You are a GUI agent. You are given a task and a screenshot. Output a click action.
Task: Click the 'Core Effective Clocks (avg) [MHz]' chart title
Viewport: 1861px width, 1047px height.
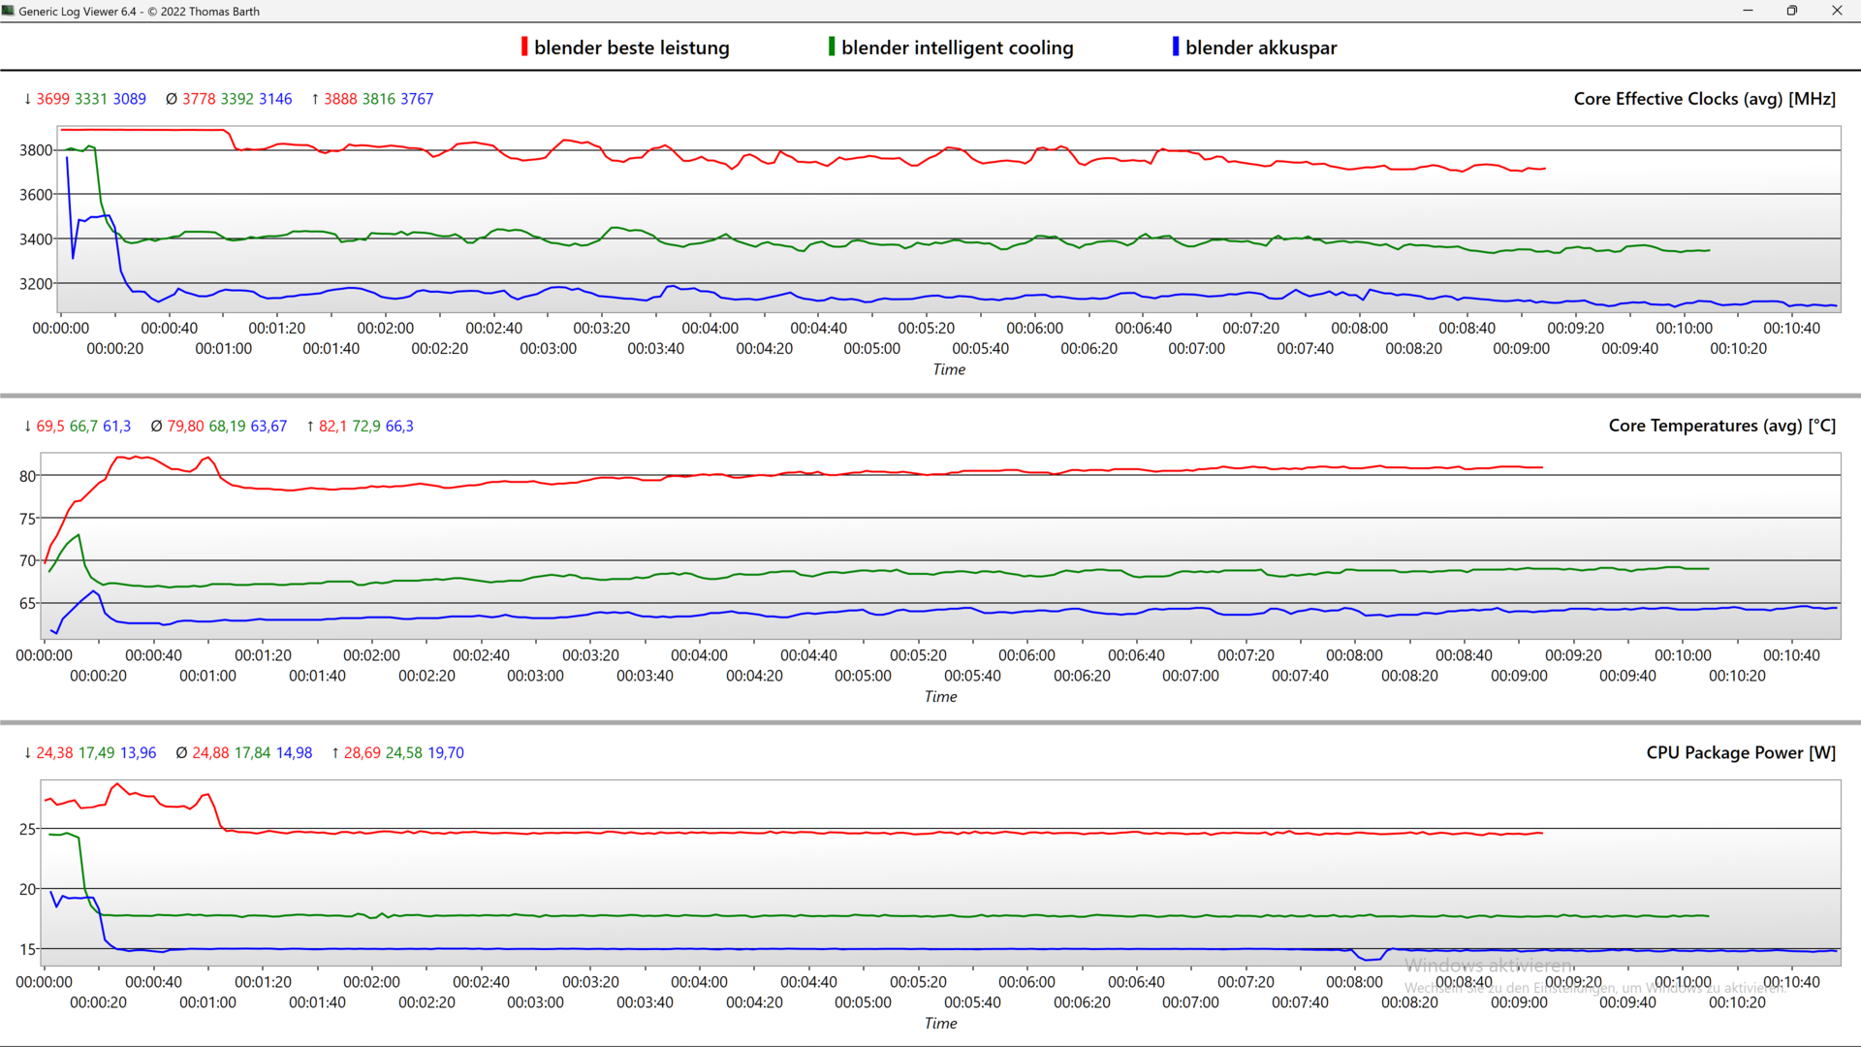click(1704, 99)
